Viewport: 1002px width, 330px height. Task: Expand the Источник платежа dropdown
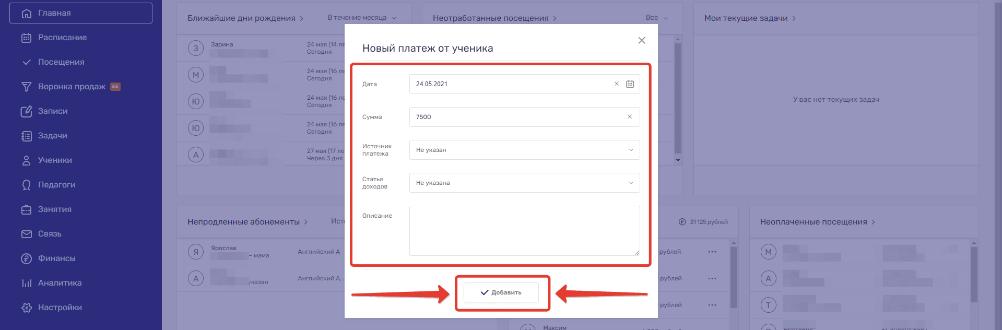[x=524, y=150]
